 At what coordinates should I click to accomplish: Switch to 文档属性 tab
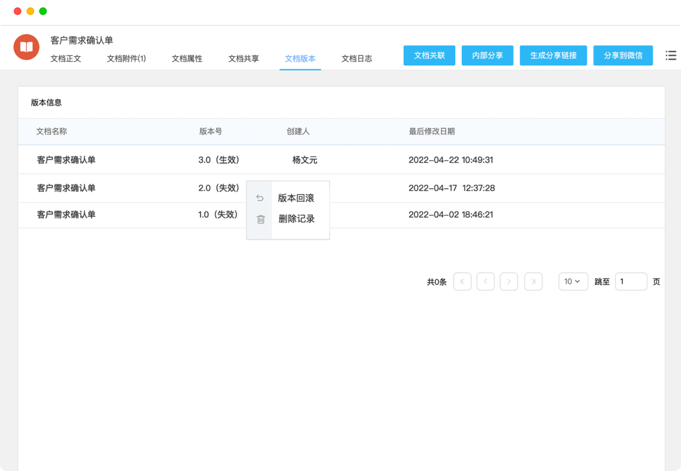pos(187,59)
